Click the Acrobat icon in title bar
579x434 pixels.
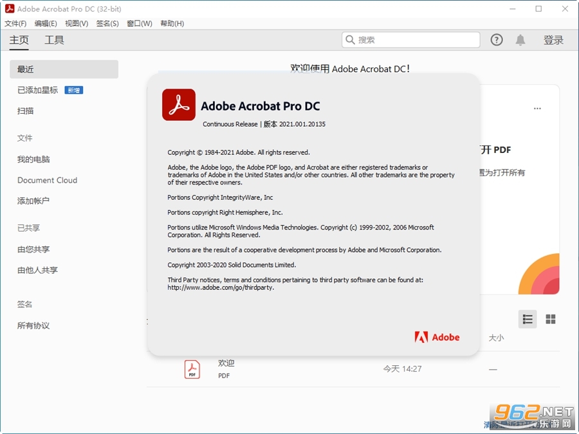click(x=10, y=8)
